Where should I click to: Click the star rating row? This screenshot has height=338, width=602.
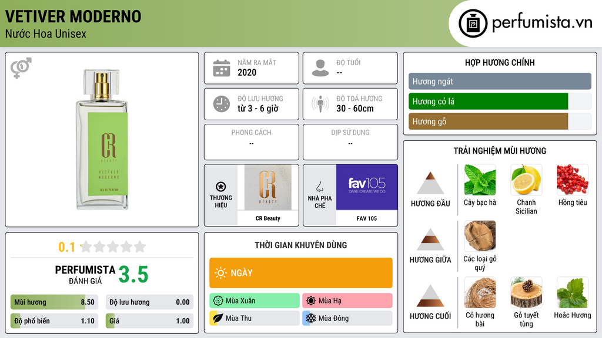tap(113, 246)
